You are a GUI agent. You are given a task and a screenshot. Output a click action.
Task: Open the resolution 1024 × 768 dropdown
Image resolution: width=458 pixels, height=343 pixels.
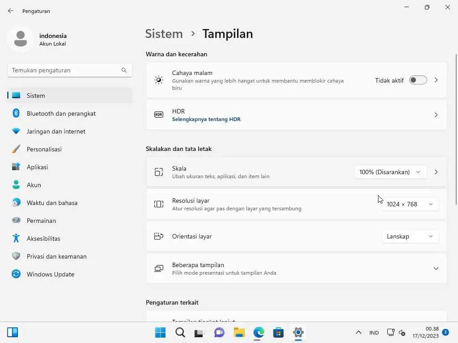coord(411,204)
